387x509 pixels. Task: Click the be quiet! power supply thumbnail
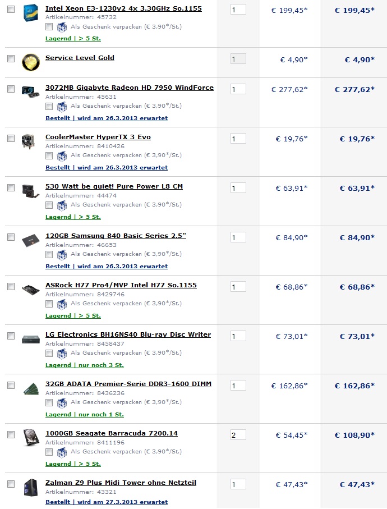coord(30,190)
